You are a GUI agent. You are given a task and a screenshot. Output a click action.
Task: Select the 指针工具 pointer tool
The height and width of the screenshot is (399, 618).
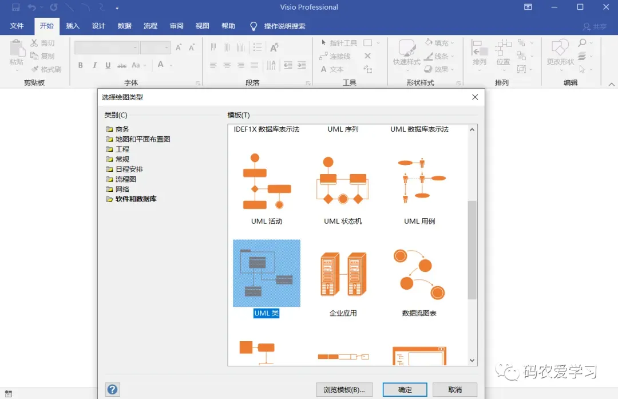pos(339,42)
